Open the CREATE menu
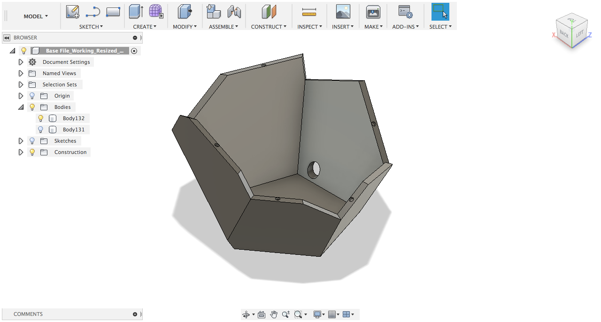Viewport: 601px width, 322px height. [x=145, y=27]
